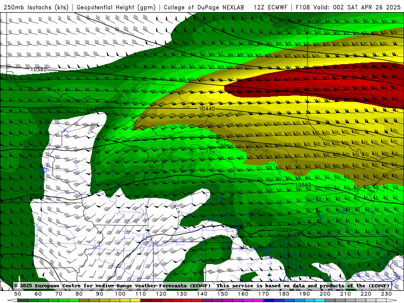Click 'College of DuPage NEXLAB' in header
Viewport: 404px width, 303px height.
point(204,8)
